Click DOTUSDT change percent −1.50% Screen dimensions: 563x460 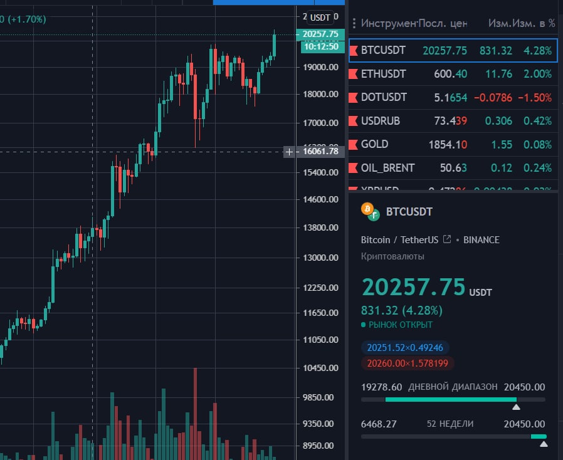click(535, 97)
